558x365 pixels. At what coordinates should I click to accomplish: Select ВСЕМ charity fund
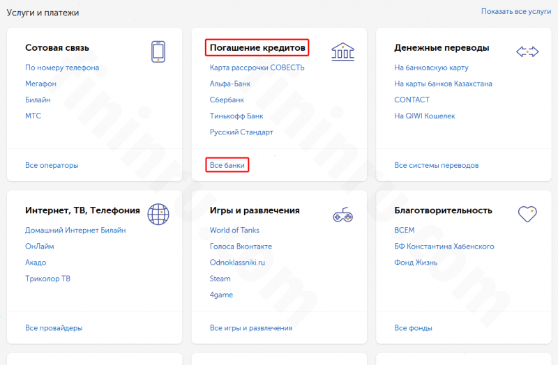[x=405, y=231]
